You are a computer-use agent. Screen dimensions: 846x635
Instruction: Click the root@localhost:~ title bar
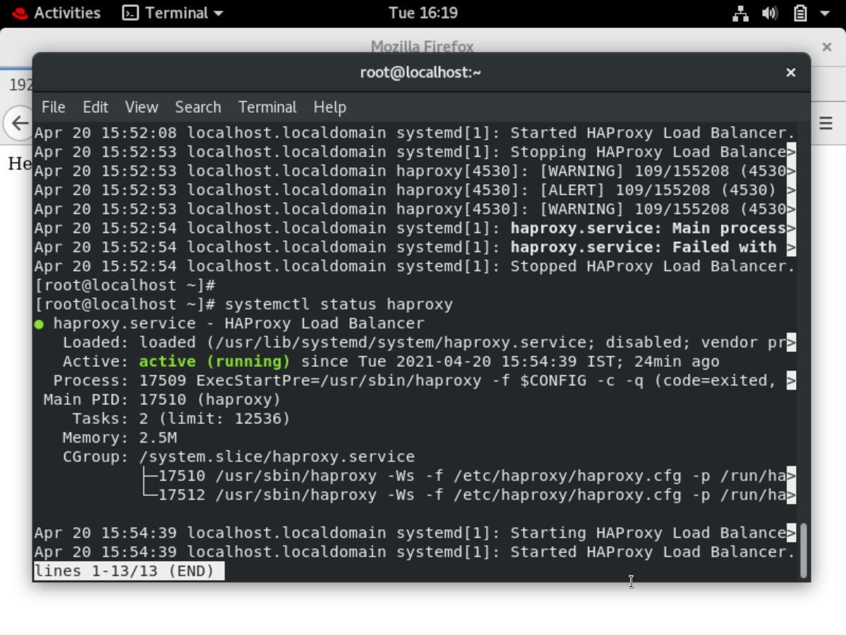click(421, 72)
